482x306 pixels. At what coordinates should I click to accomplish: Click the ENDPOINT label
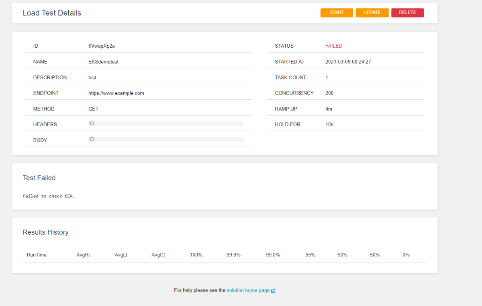click(x=46, y=93)
